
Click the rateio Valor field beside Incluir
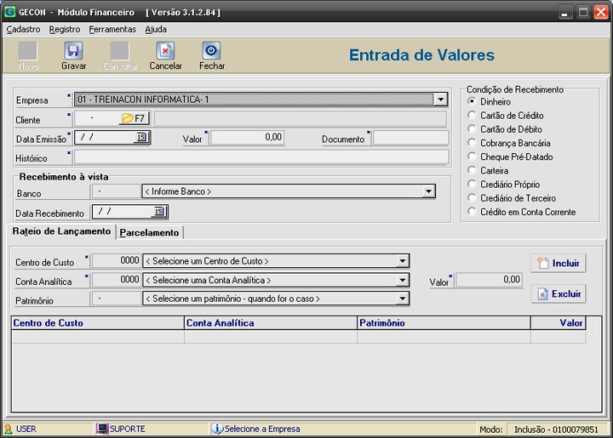tap(489, 280)
